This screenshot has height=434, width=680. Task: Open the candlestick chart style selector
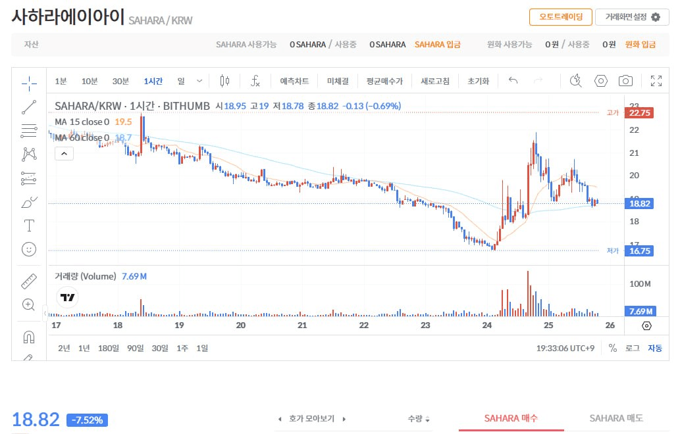(x=224, y=81)
